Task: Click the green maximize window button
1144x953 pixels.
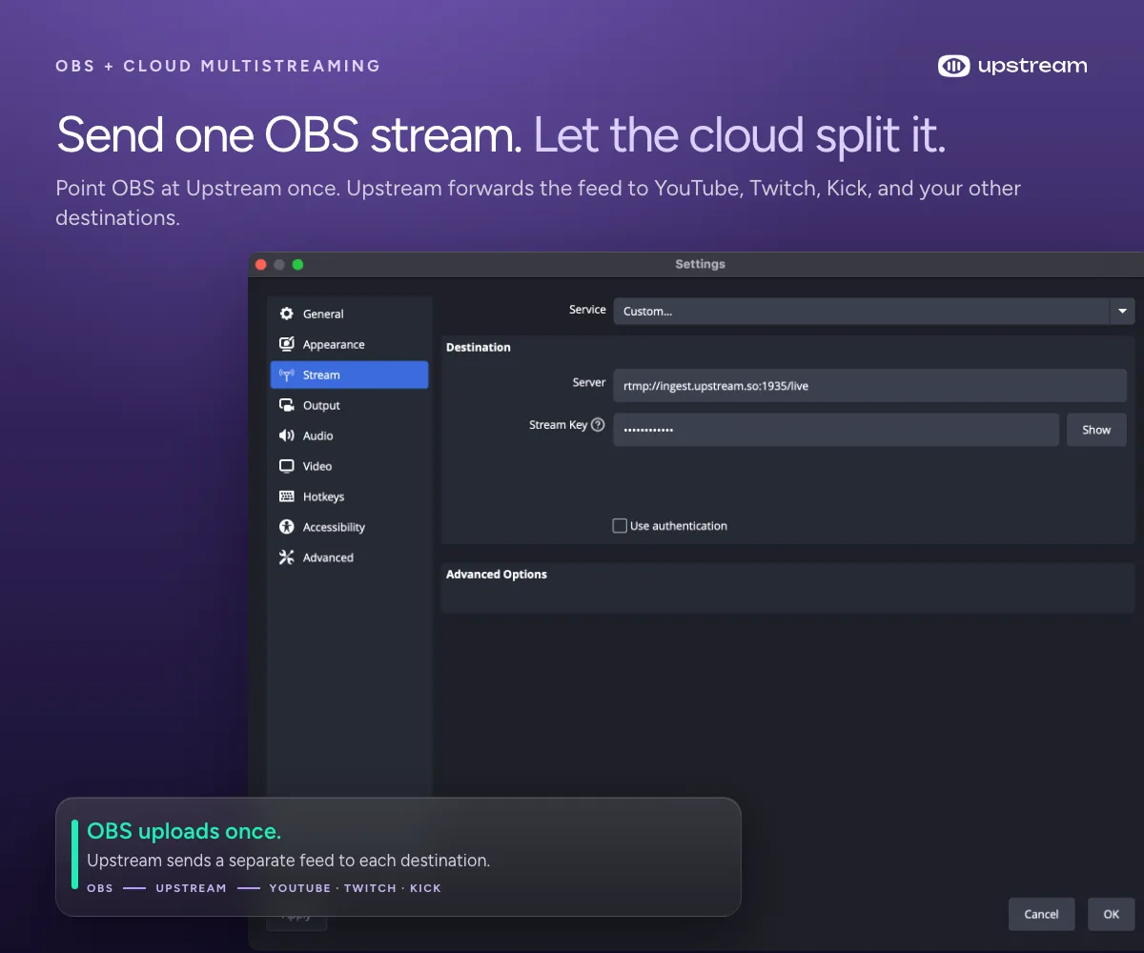Action: (x=297, y=264)
